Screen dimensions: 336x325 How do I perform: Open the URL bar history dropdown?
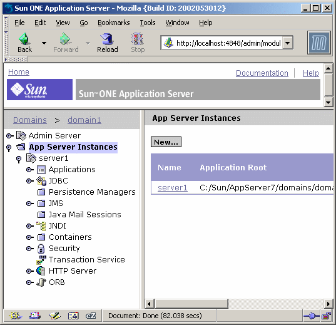(288, 43)
